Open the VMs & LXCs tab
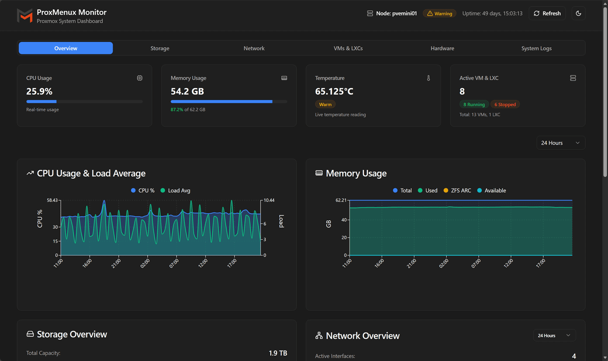Image resolution: width=608 pixels, height=361 pixels. coord(348,48)
